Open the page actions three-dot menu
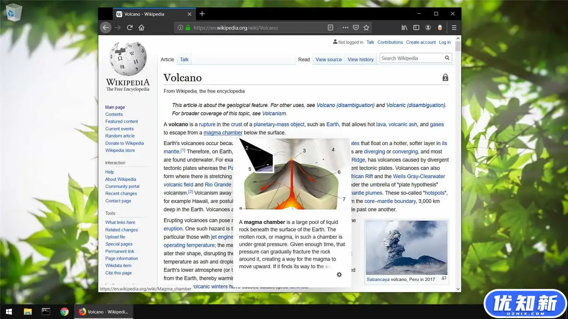 [x=345, y=28]
